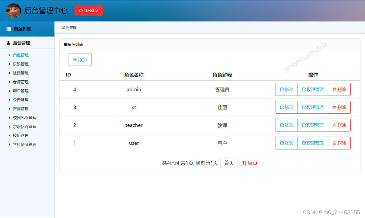The width and height of the screenshot is (365, 218).
Task: Delete the admin role
Action: tap(339, 89)
